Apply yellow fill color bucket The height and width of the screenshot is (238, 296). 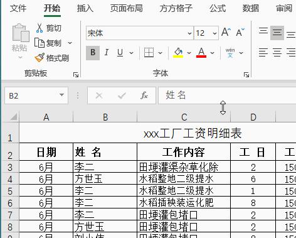(178, 53)
